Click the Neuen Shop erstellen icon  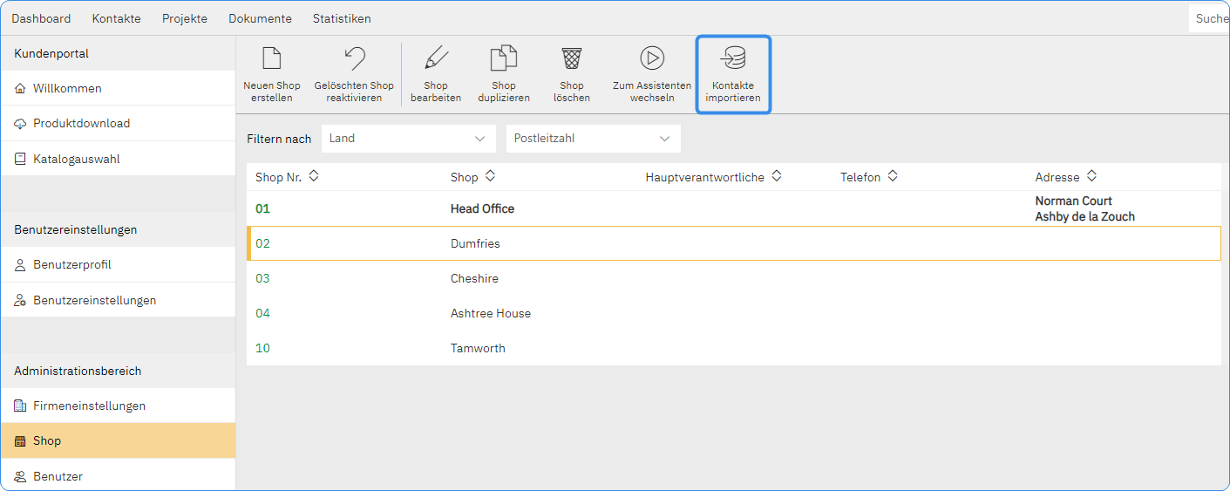[271, 58]
